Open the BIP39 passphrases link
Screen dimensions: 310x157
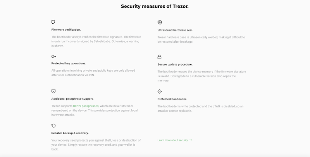coord(86,106)
